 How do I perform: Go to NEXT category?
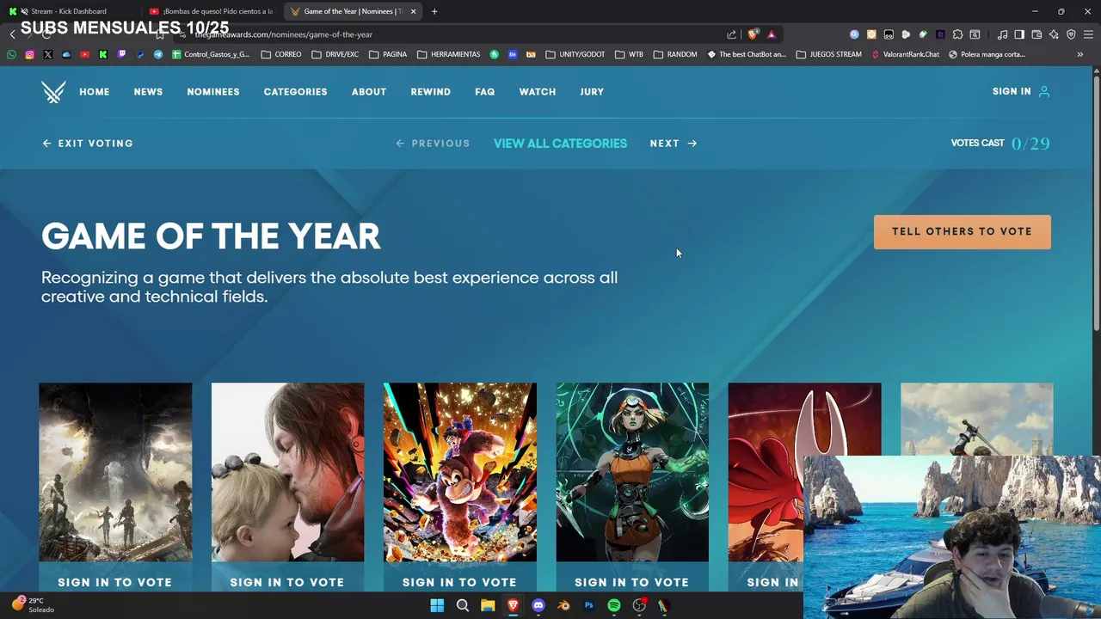[x=674, y=144]
